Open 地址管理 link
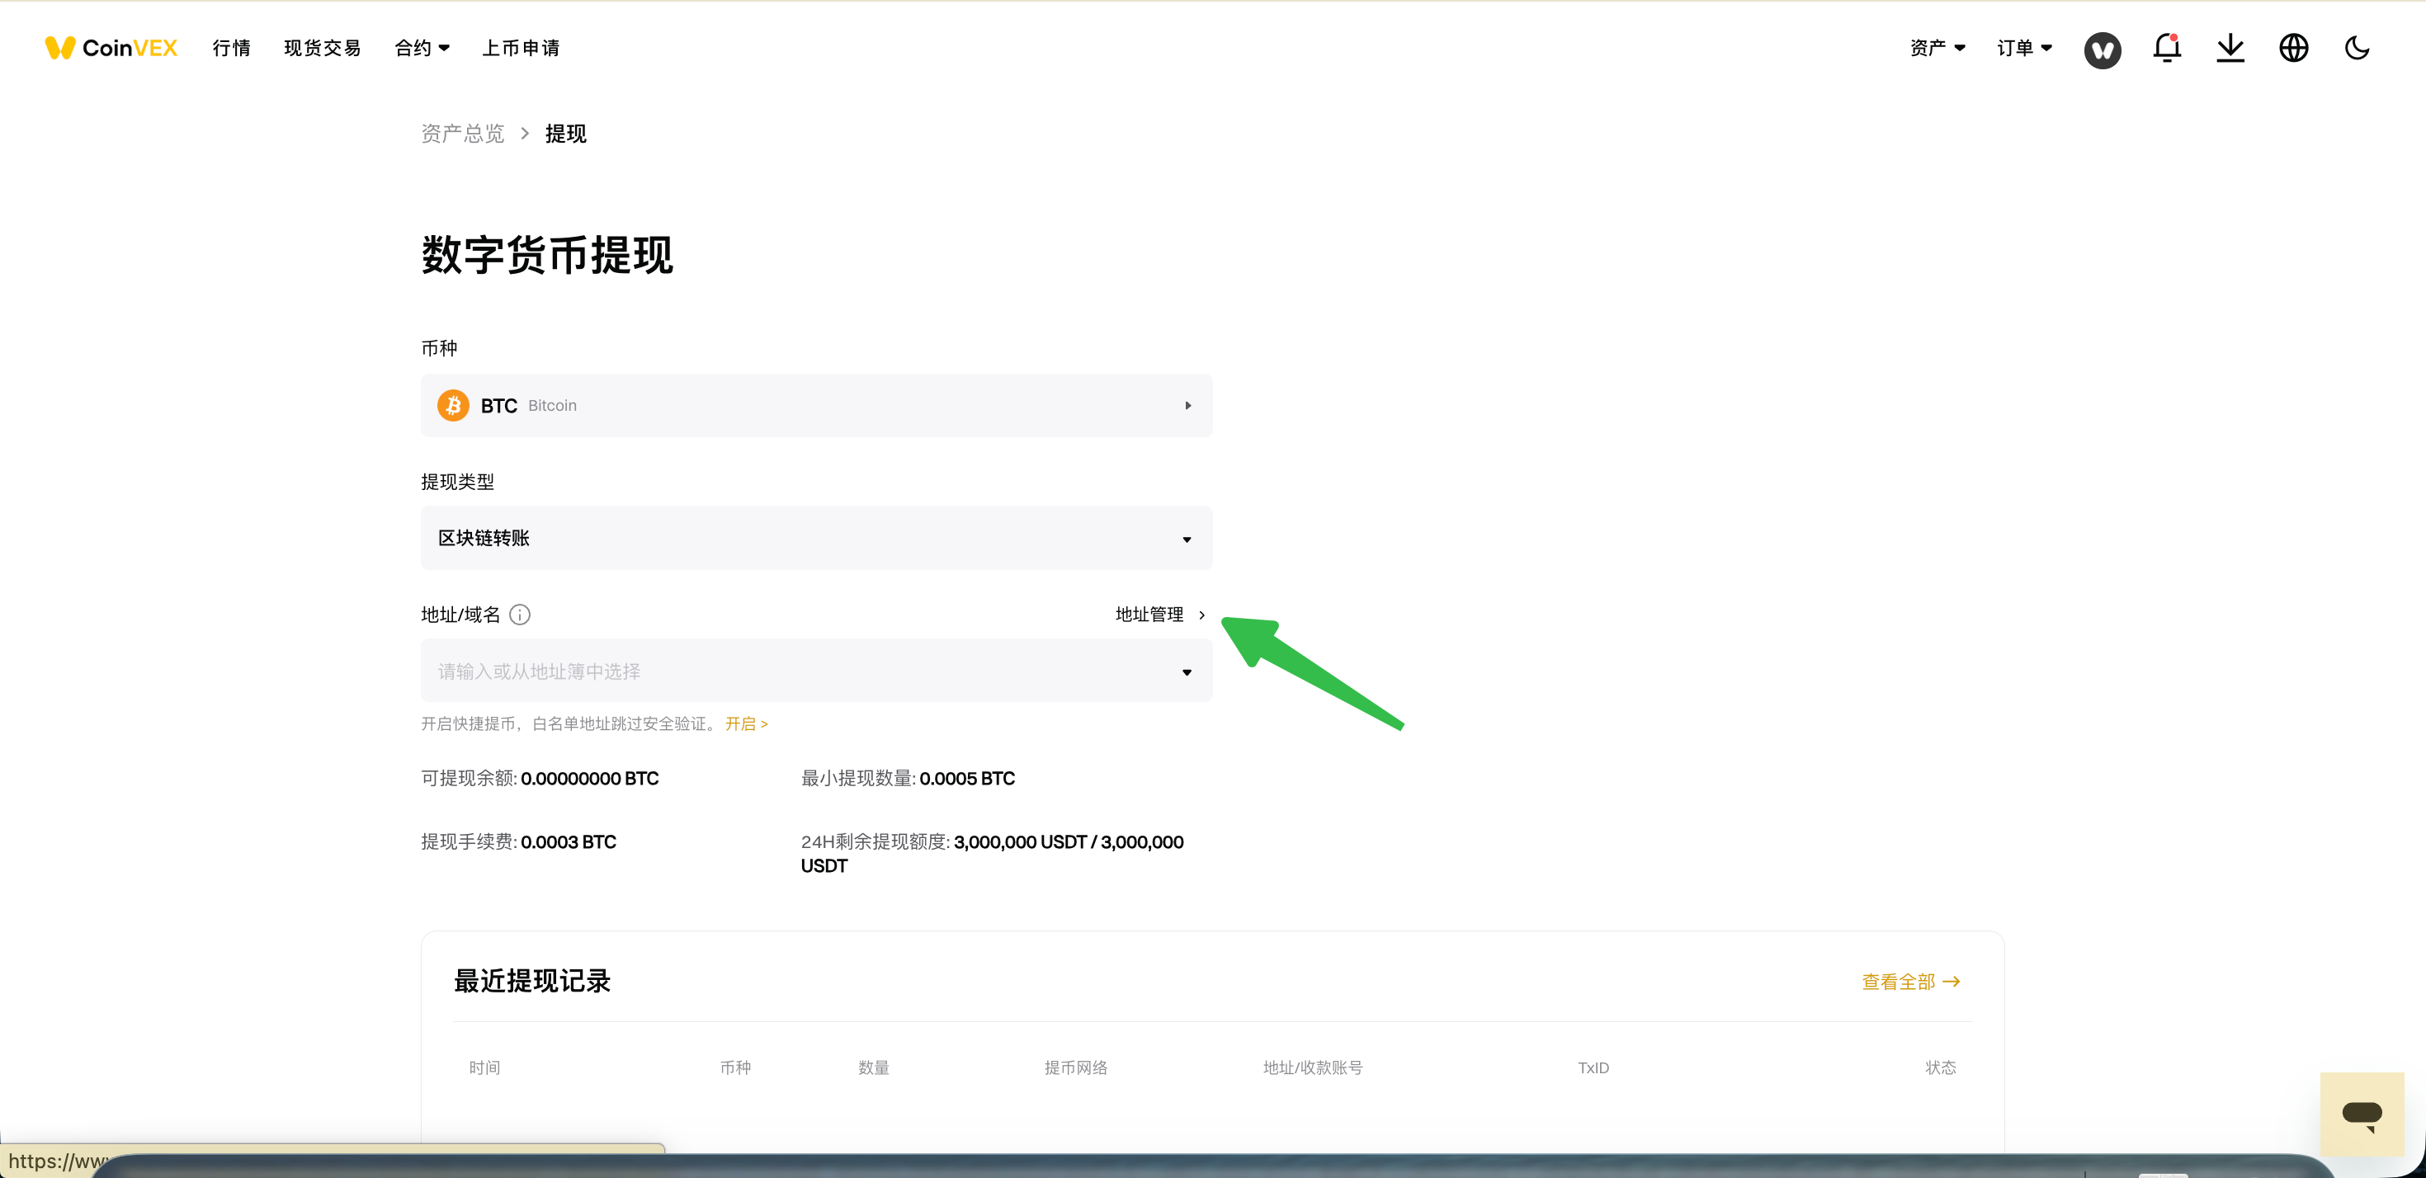Image resolution: width=2426 pixels, height=1178 pixels. [x=1160, y=615]
